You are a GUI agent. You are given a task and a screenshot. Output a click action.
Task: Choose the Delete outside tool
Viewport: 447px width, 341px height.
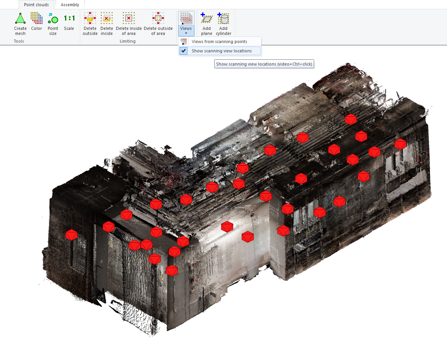click(x=90, y=19)
